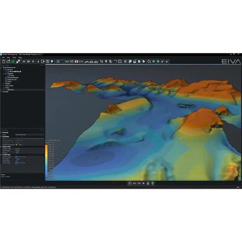Click the depth color legend bar

pos(47,162)
